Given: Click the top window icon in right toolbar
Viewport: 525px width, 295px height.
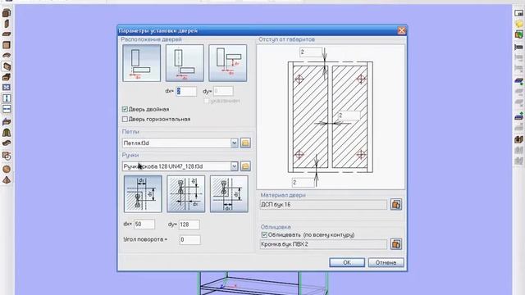Looking at the screenshot, I should (519, 13).
